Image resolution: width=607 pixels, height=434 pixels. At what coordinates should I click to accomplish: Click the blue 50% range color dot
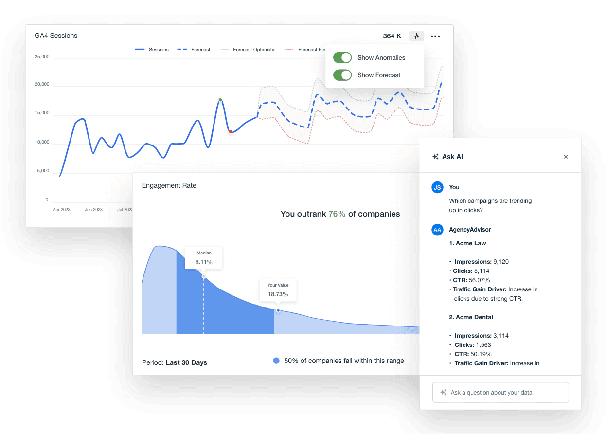tap(276, 361)
